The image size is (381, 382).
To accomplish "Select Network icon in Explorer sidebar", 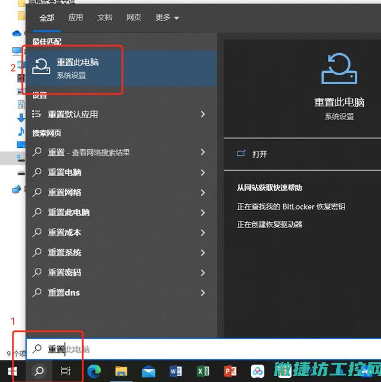I will pos(17,190).
